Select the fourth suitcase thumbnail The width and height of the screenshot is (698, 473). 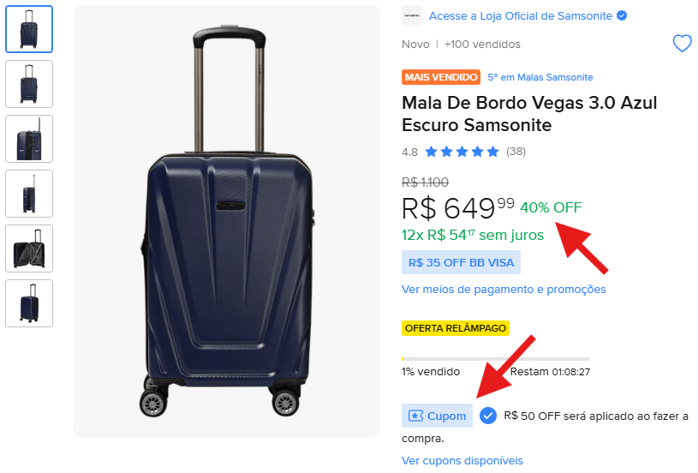pyautogui.click(x=29, y=194)
